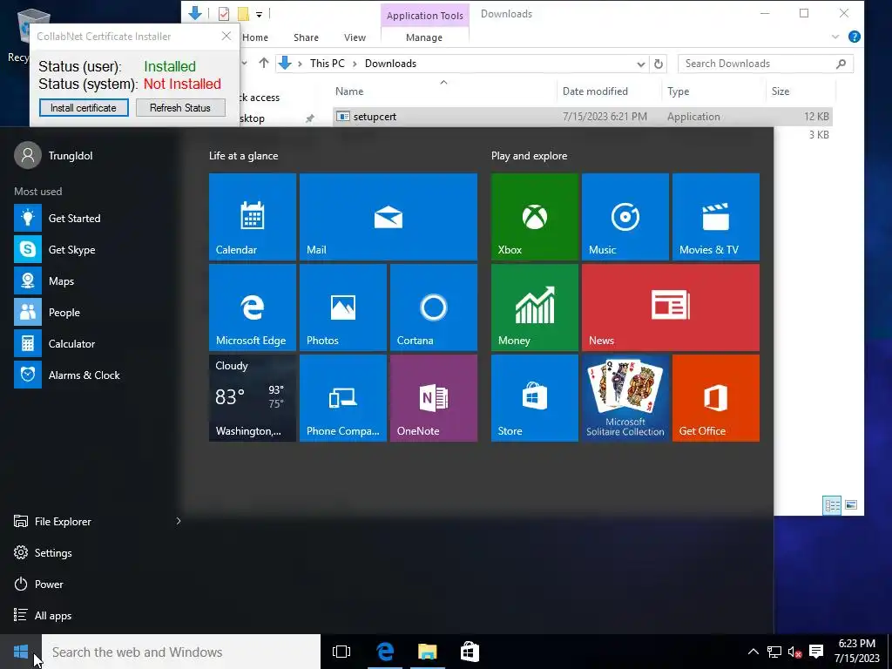Launch the OneNote tile
Image resolution: width=892 pixels, height=669 pixels.
[434, 397]
